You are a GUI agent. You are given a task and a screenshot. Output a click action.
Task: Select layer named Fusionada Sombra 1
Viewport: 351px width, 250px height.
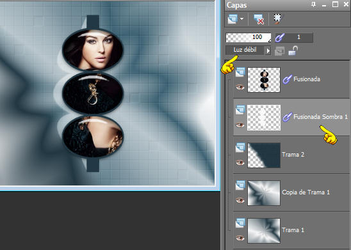tap(320, 117)
